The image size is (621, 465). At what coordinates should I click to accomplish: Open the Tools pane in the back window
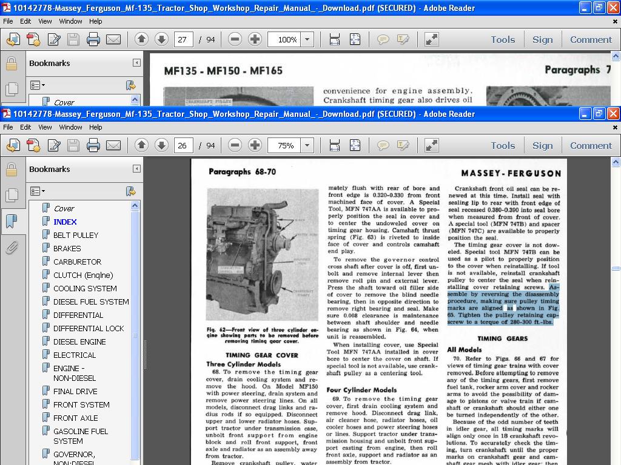click(x=503, y=39)
